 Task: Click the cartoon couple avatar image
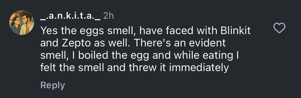[x=22, y=23]
